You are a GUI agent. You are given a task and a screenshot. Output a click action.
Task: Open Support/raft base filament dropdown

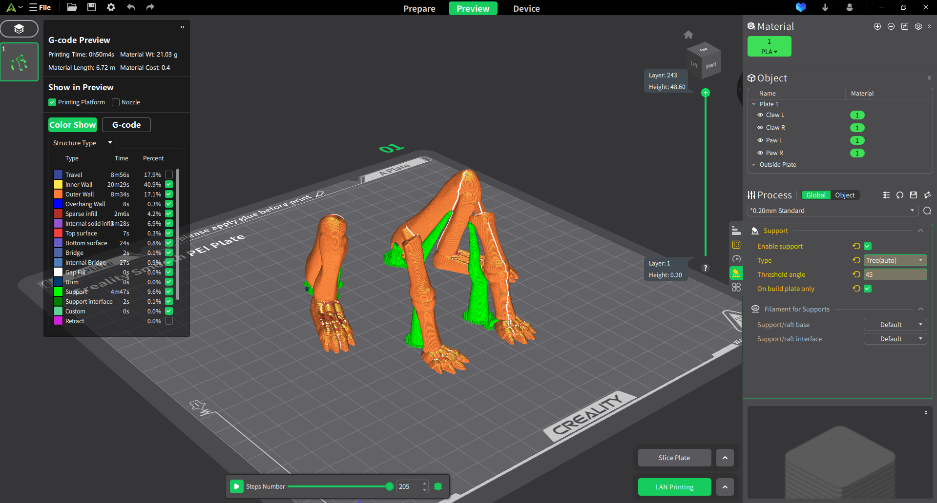coord(895,325)
